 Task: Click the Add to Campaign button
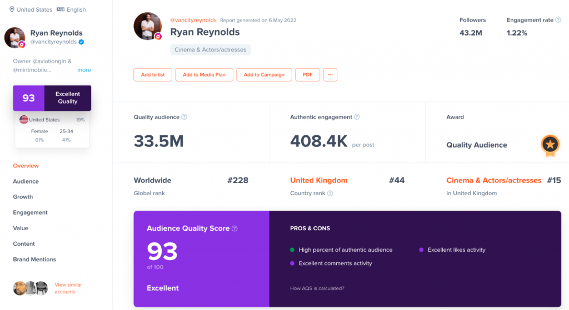point(264,75)
